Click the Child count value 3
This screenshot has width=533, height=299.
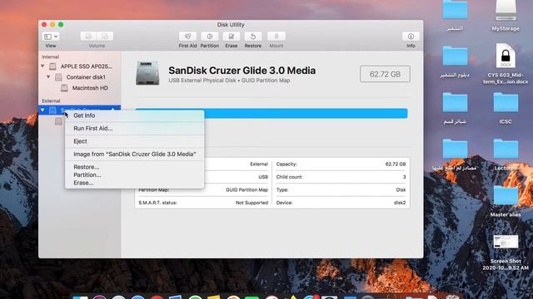tap(404, 177)
